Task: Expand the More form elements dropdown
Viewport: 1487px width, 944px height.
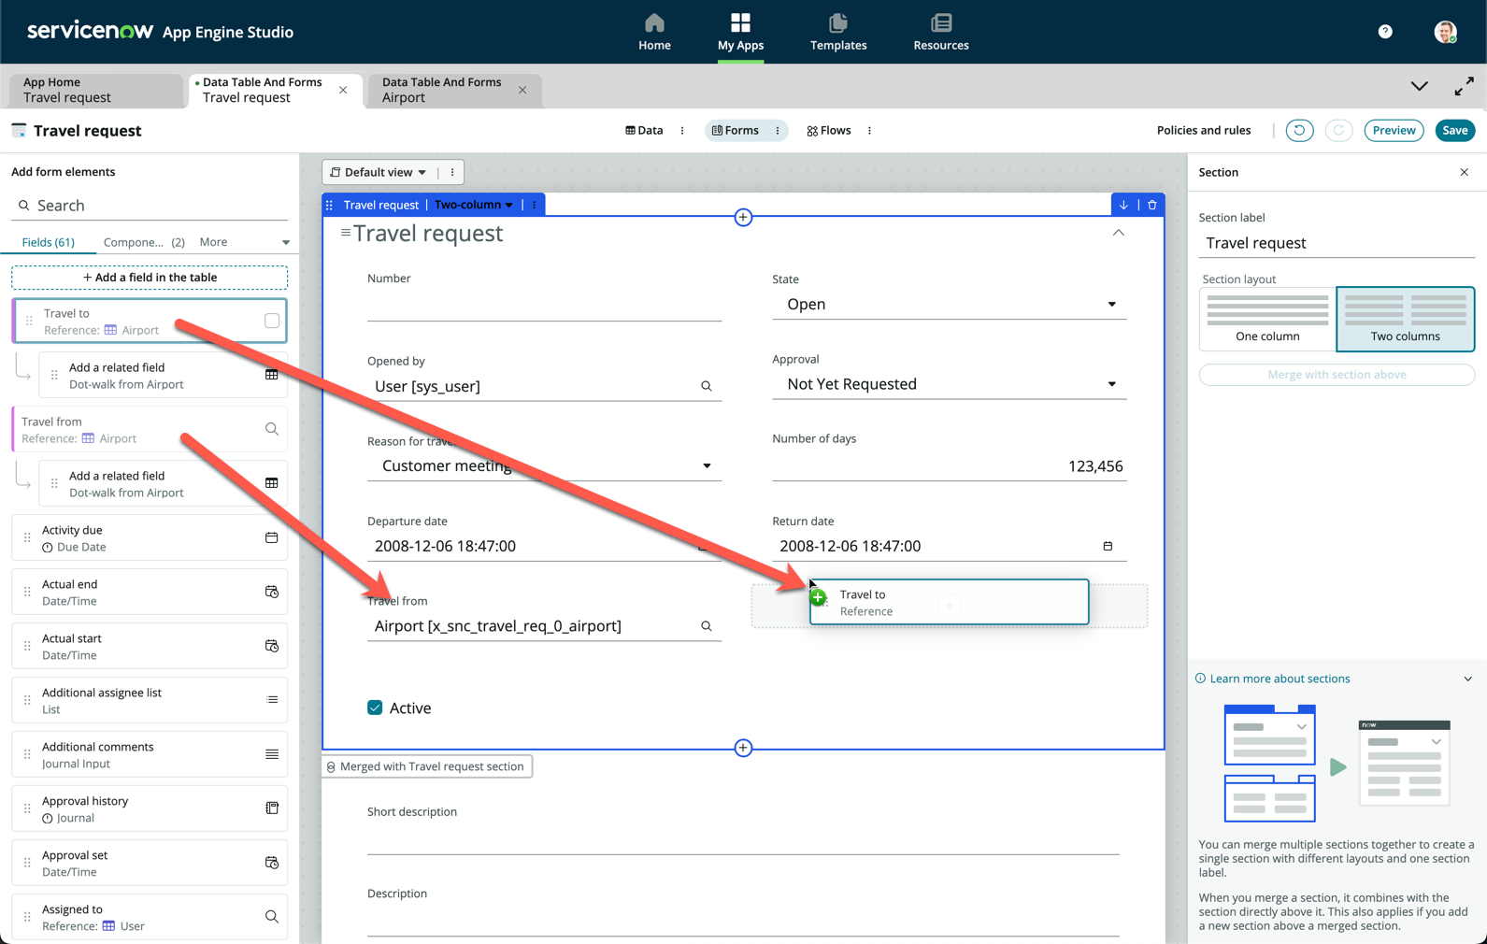Action: click(245, 242)
